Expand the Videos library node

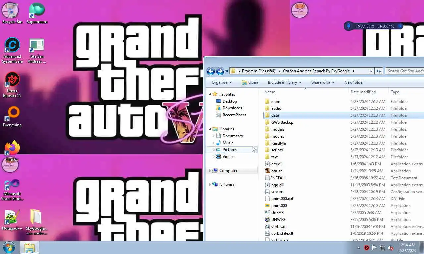(213, 157)
